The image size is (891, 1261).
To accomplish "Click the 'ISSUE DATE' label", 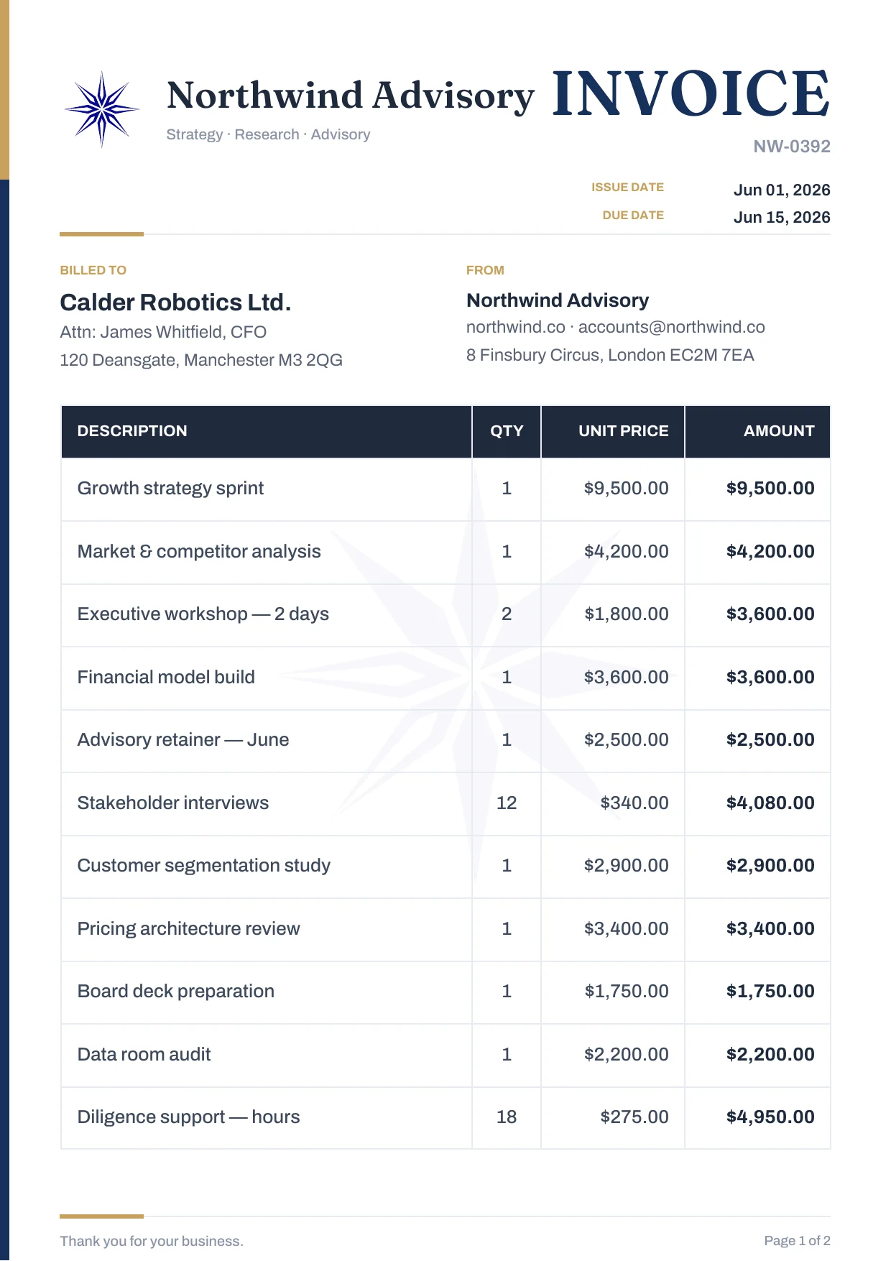I will coord(627,187).
